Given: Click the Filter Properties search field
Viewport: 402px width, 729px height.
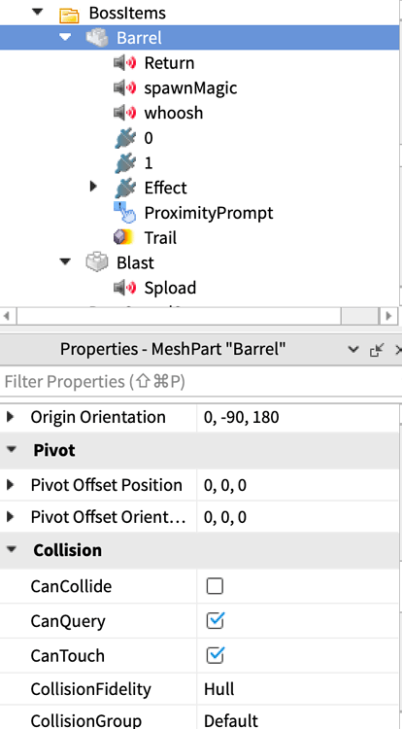Looking at the screenshot, I should 201,382.
